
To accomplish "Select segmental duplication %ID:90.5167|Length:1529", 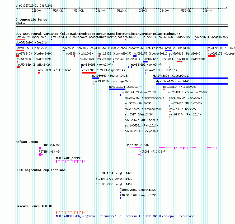I will point(138,190).
